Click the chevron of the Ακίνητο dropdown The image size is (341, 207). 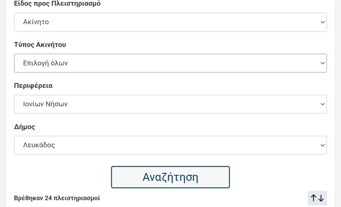(323, 22)
